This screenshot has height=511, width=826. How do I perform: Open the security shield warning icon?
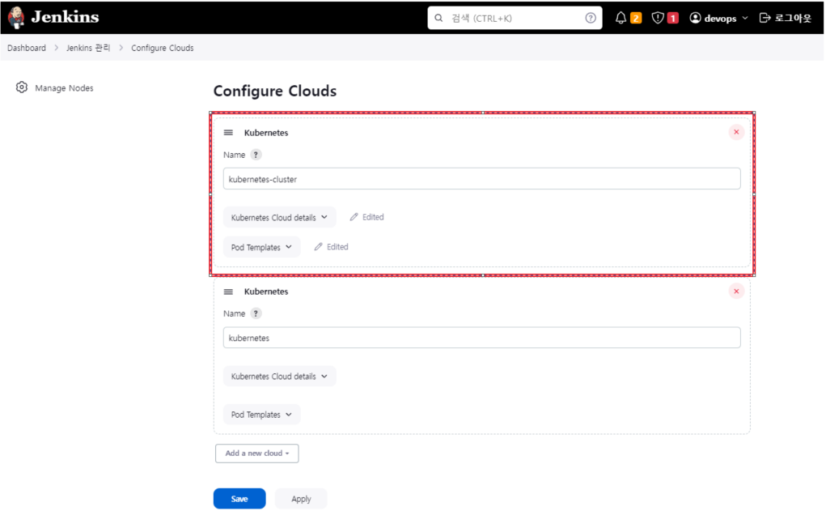click(x=658, y=18)
